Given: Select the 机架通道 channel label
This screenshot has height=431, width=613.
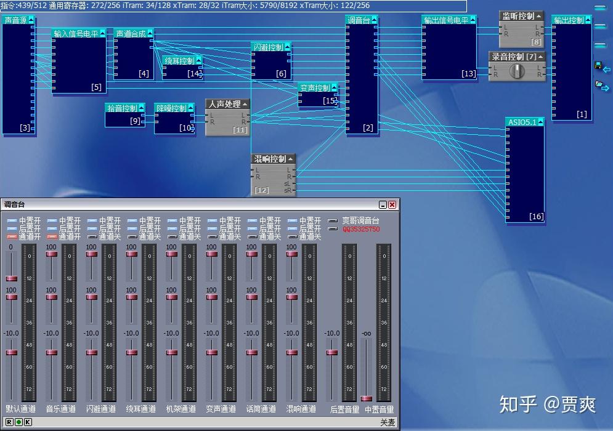Looking at the screenshot, I should (x=181, y=408).
